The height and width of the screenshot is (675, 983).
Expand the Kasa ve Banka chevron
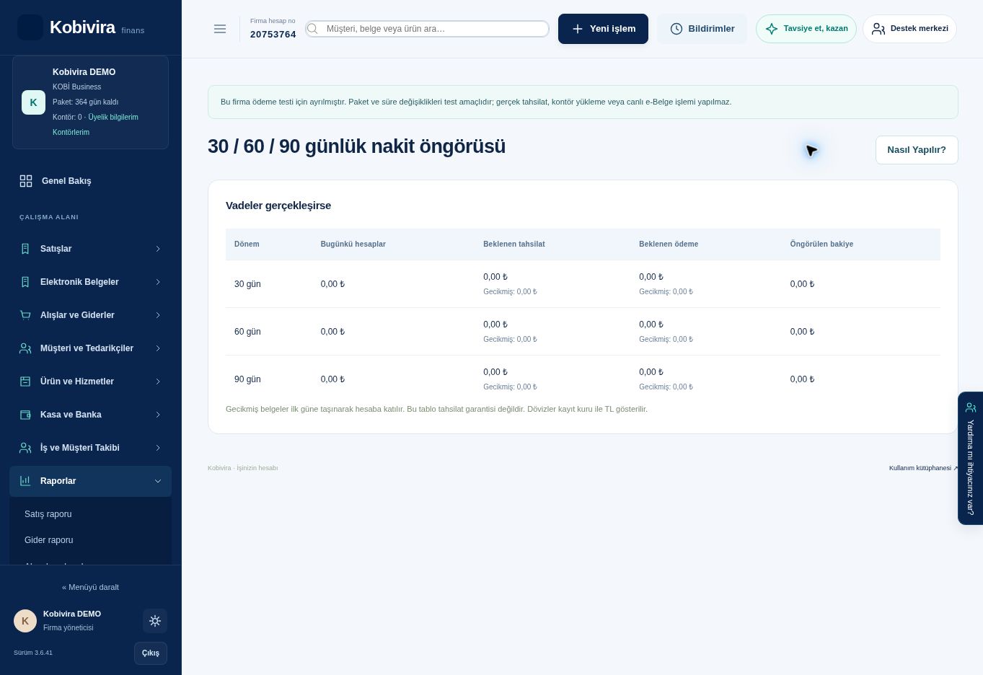[158, 415]
